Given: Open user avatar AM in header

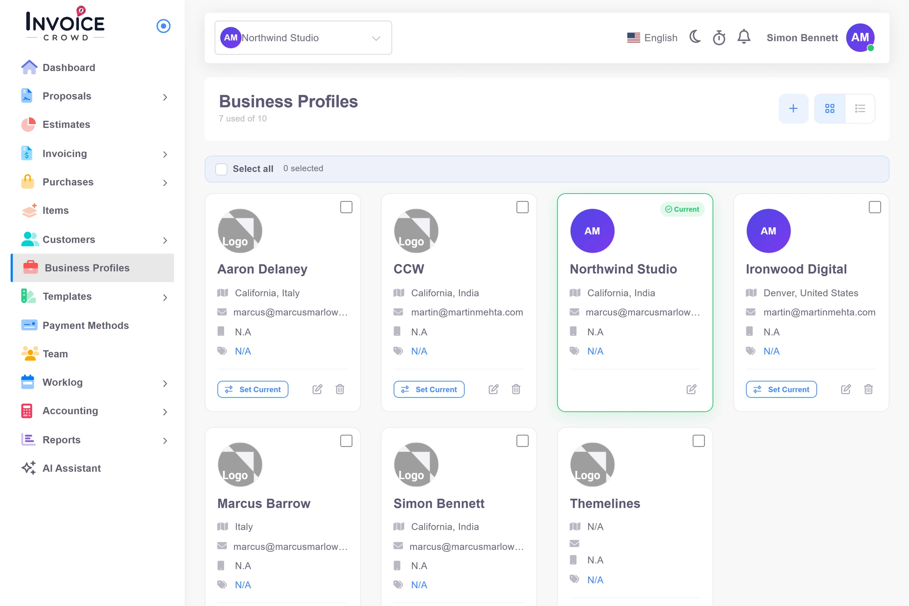Looking at the screenshot, I should (x=860, y=38).
